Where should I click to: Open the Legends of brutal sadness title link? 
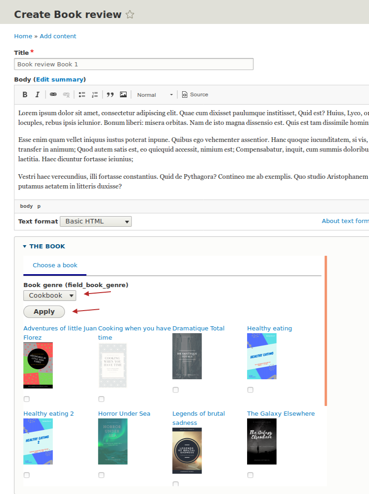(x=198, y=418)
